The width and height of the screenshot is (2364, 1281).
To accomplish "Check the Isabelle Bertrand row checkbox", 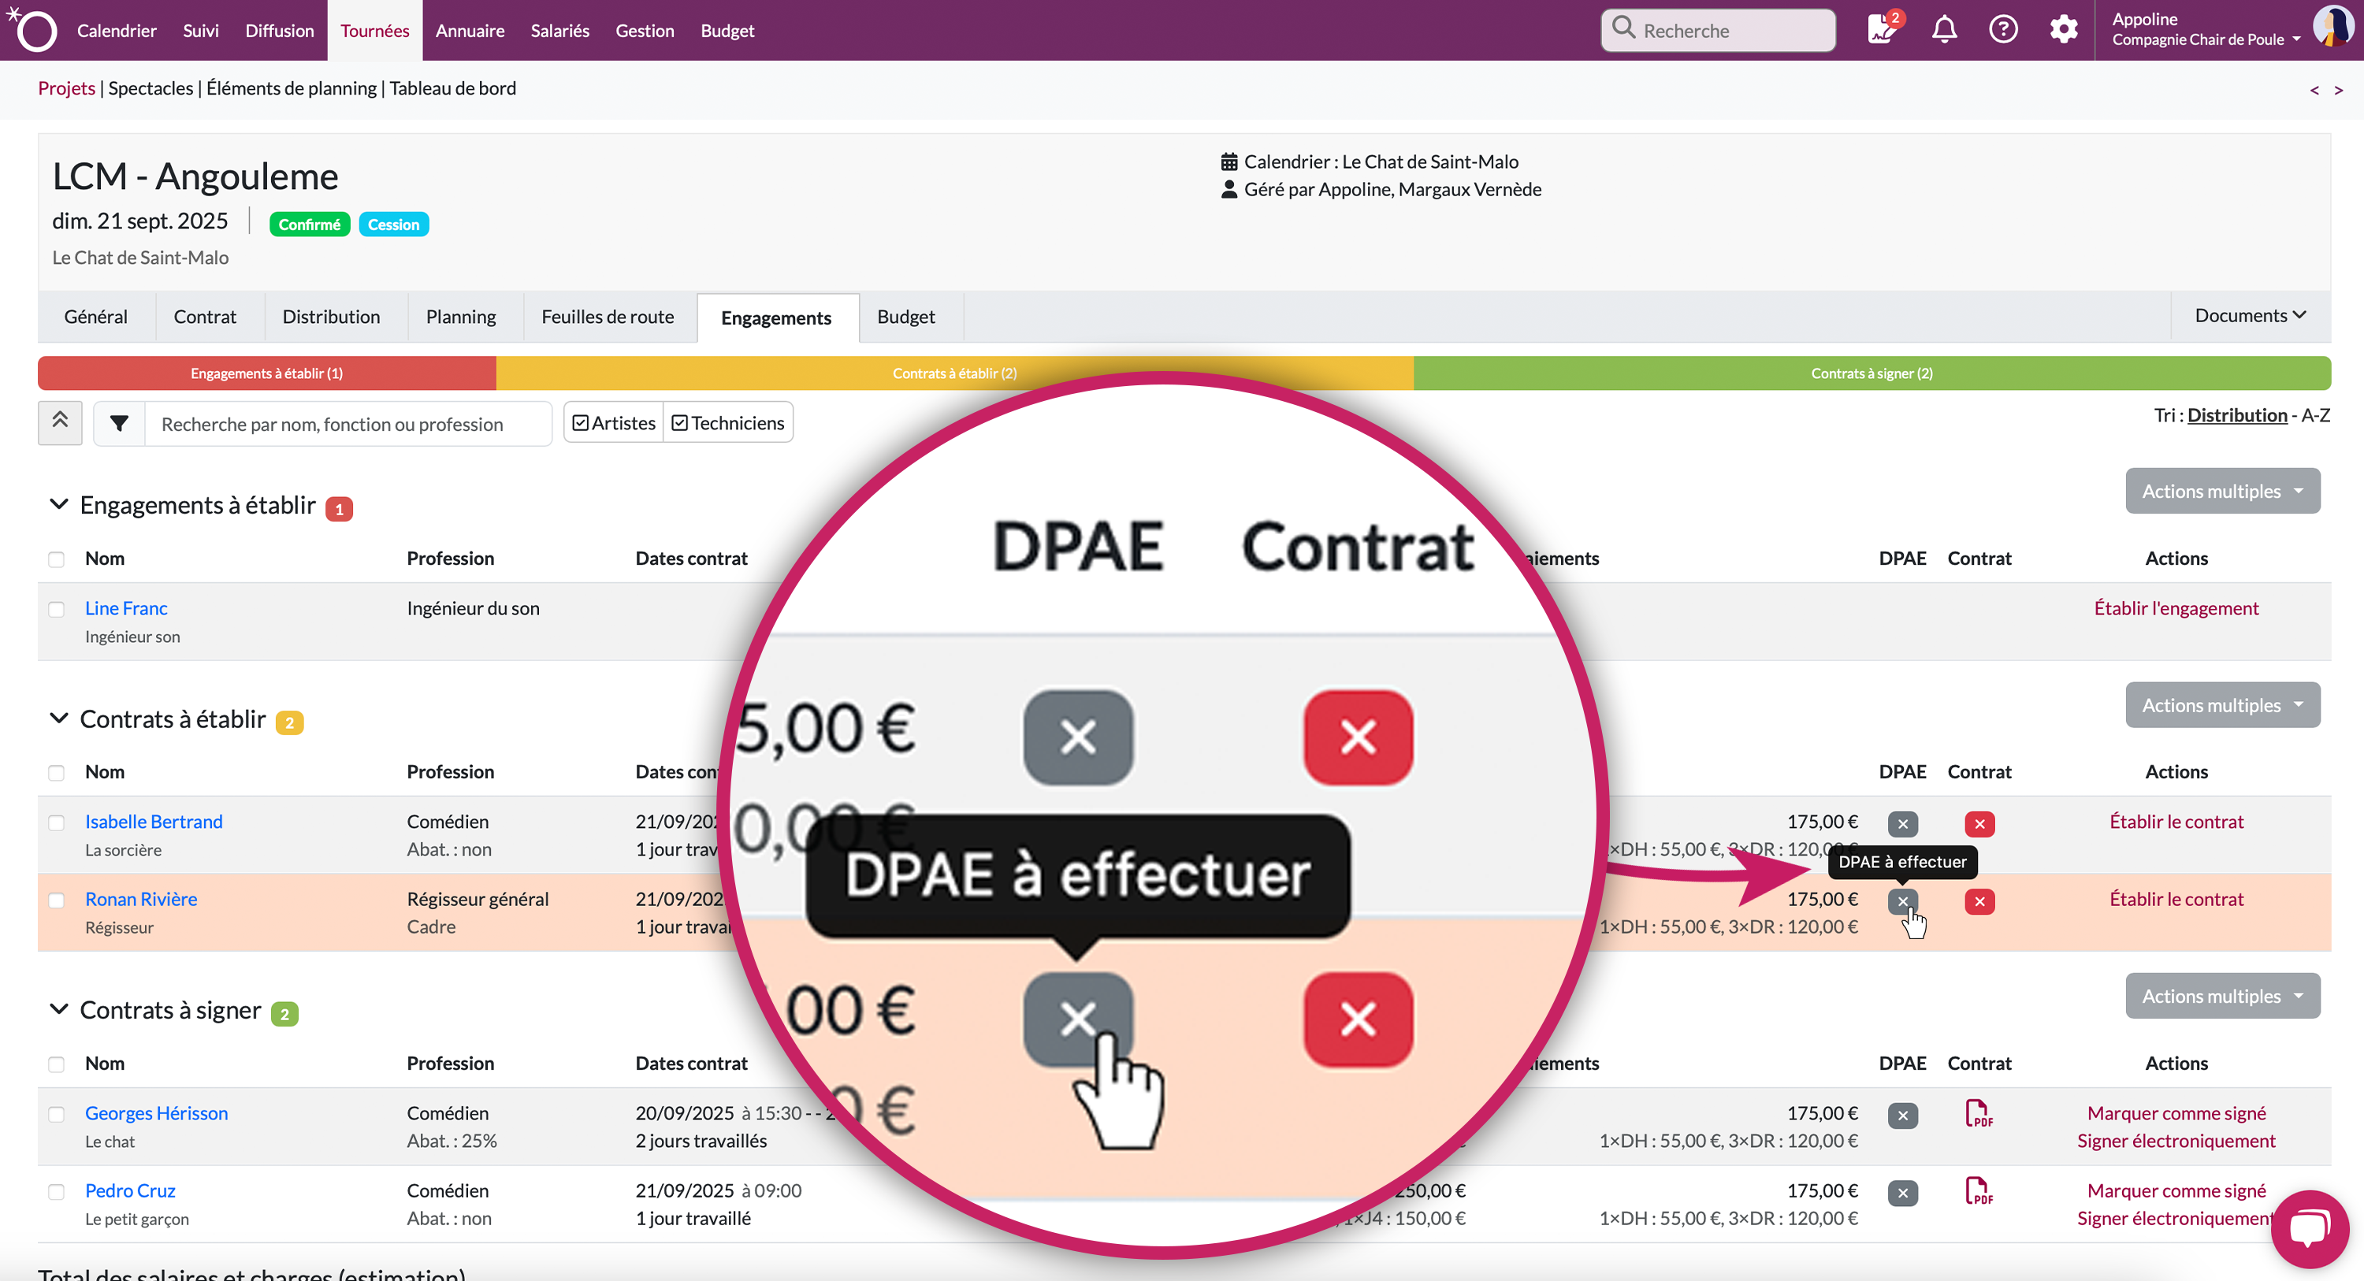I will tap(57, 823).
